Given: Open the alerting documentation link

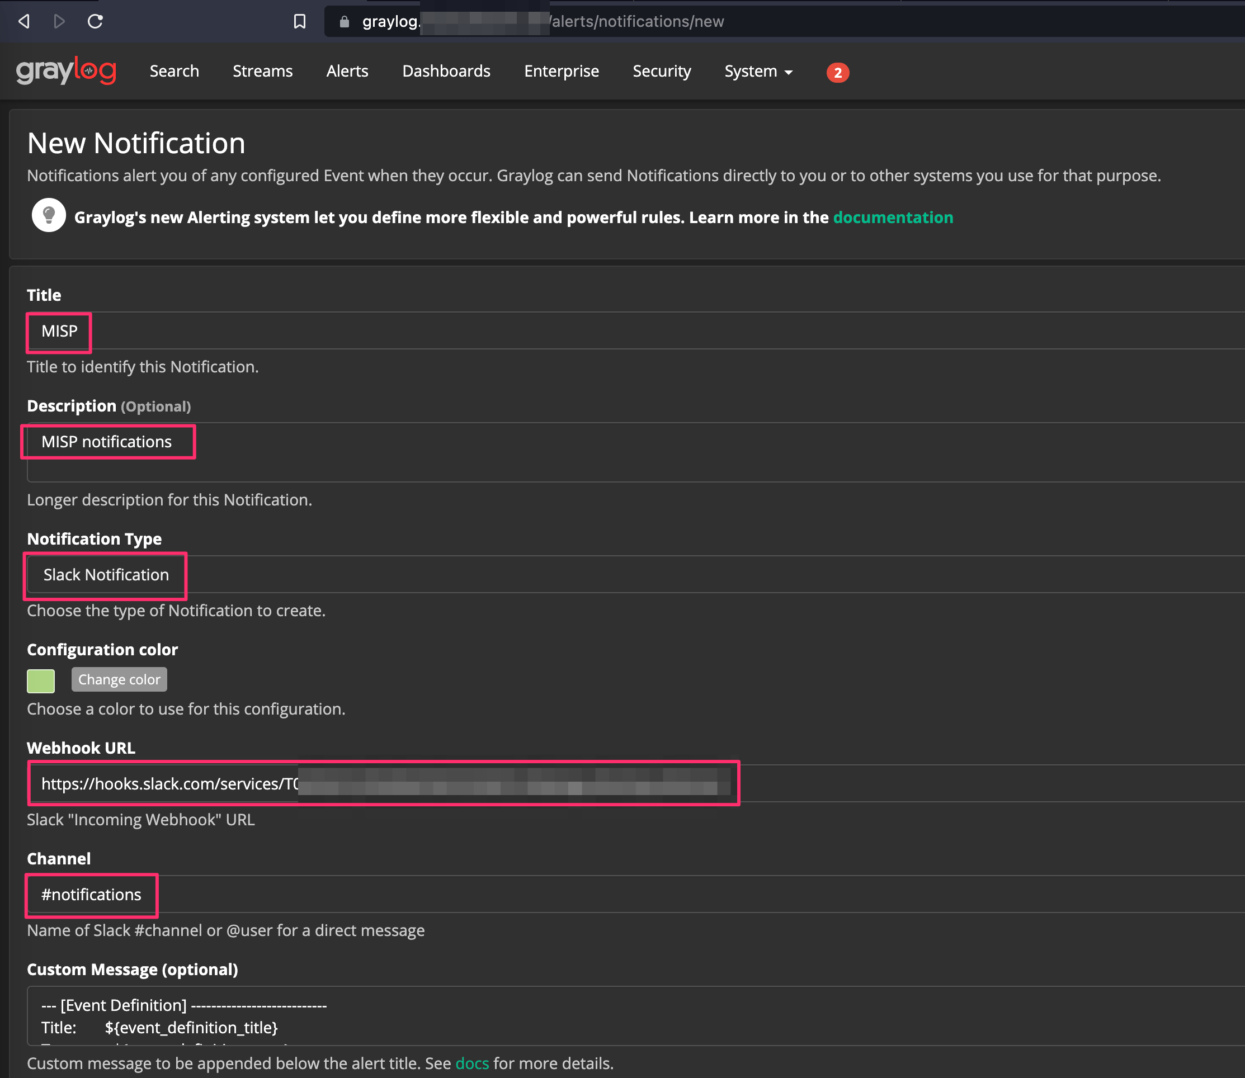Looking at the screenshot, I should pos(893,218).
